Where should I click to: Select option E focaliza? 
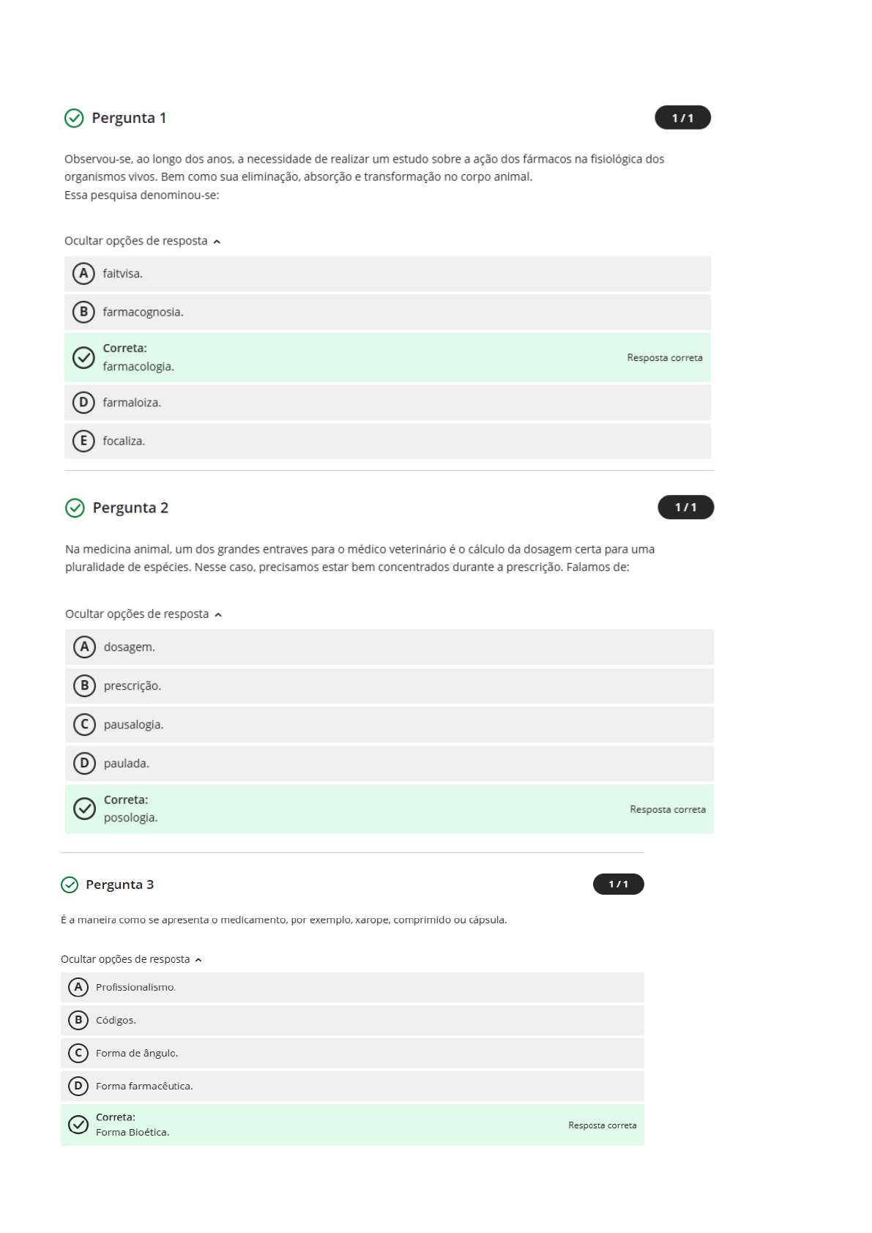tap(387, 441)
